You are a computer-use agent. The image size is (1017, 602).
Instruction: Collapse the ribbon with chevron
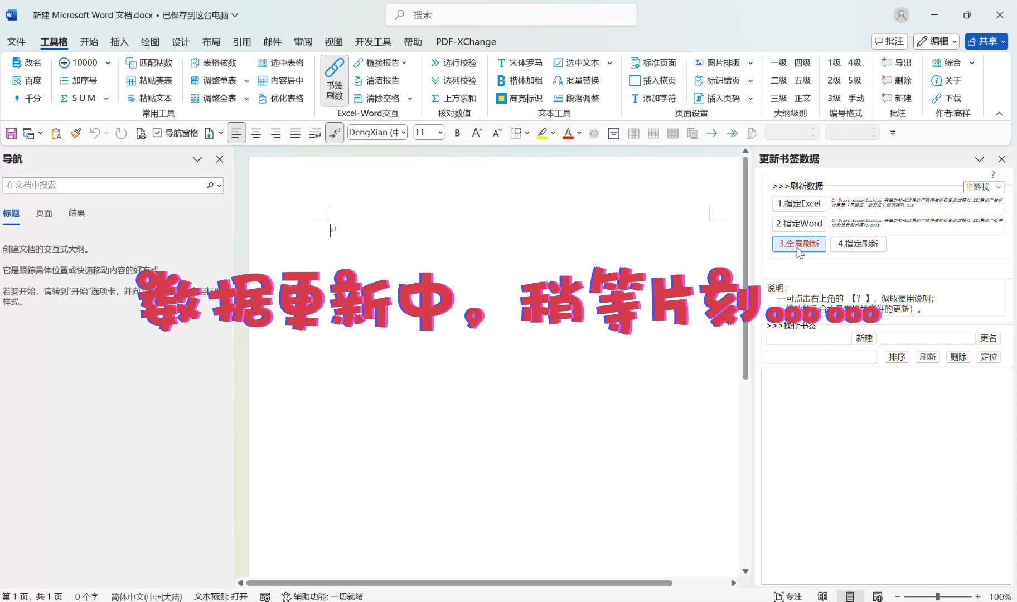click(x=999, y=114)
